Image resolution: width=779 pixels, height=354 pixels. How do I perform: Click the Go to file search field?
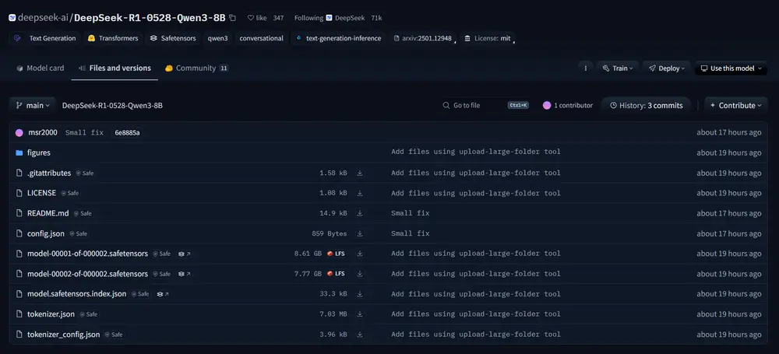(x=485, y=105)
